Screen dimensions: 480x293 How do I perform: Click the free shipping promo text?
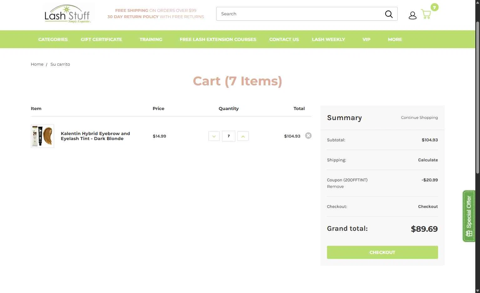[x=156, y=11]
